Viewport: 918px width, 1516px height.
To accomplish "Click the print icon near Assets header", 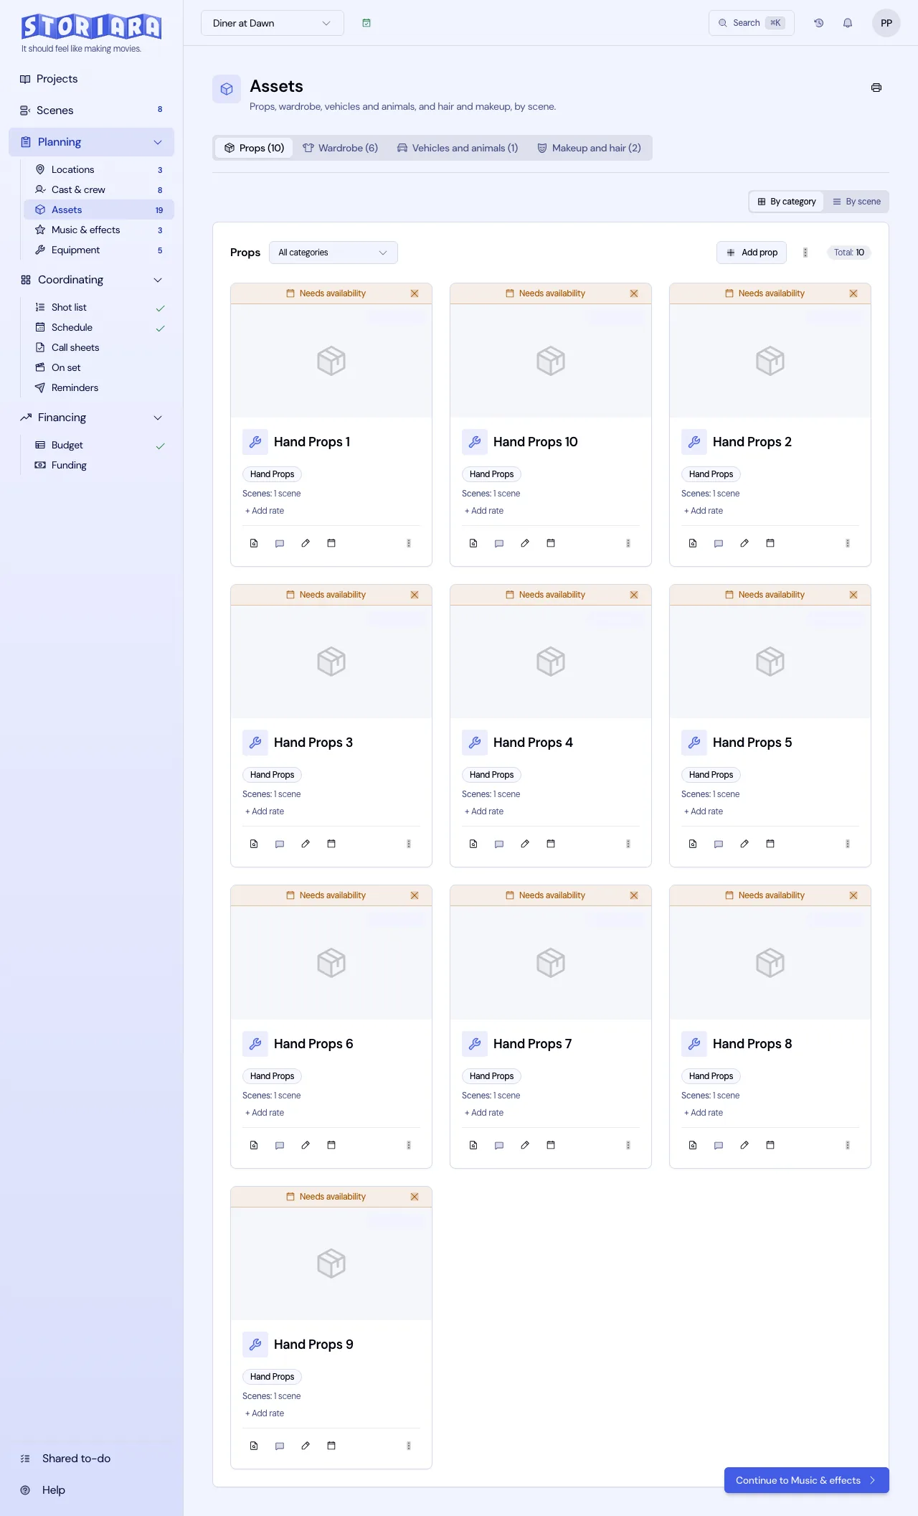I will tap(876, 88).
